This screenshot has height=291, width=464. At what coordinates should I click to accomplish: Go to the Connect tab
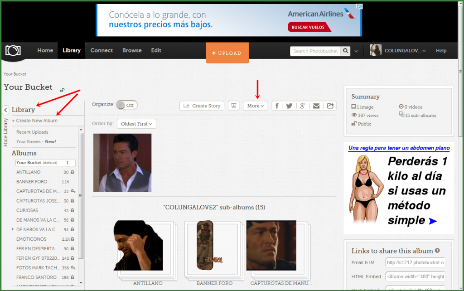(x=101, y=50)
